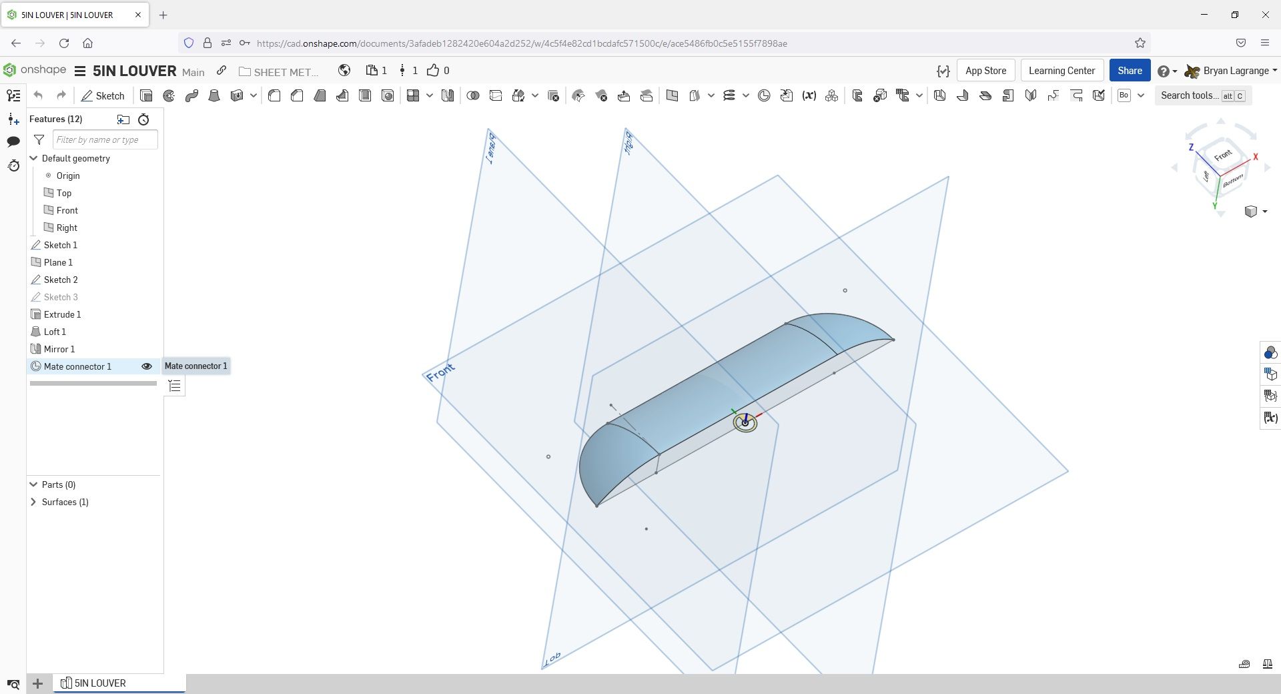The width and height of the screenshot is (1281, 694).
Task: Open the Learning Center
Action: [x=1061, y=71]
